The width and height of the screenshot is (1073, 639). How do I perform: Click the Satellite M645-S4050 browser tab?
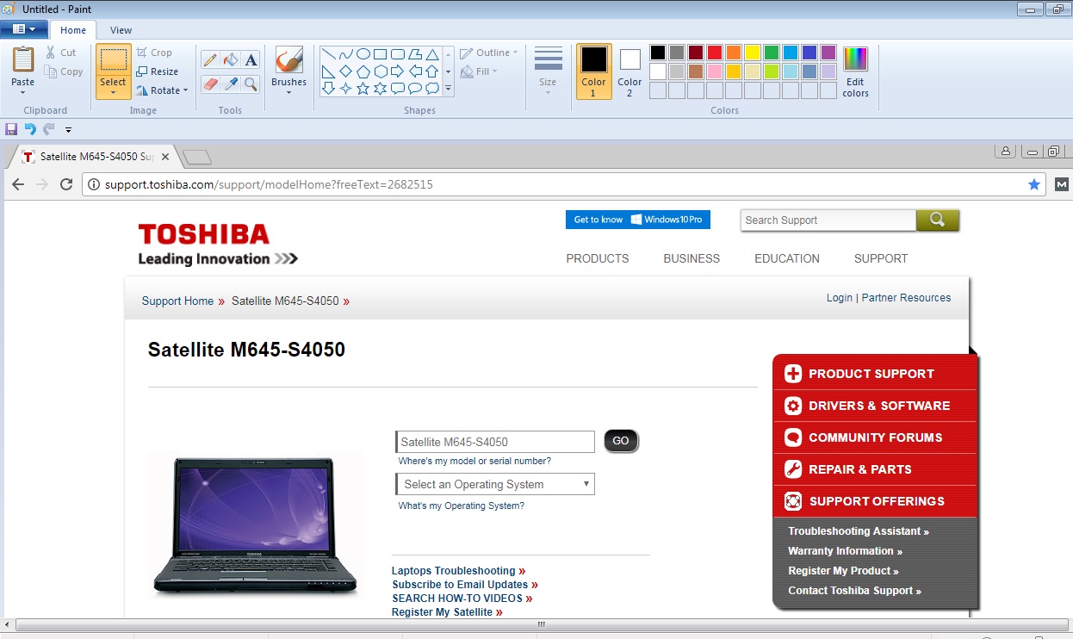point(94,157)
